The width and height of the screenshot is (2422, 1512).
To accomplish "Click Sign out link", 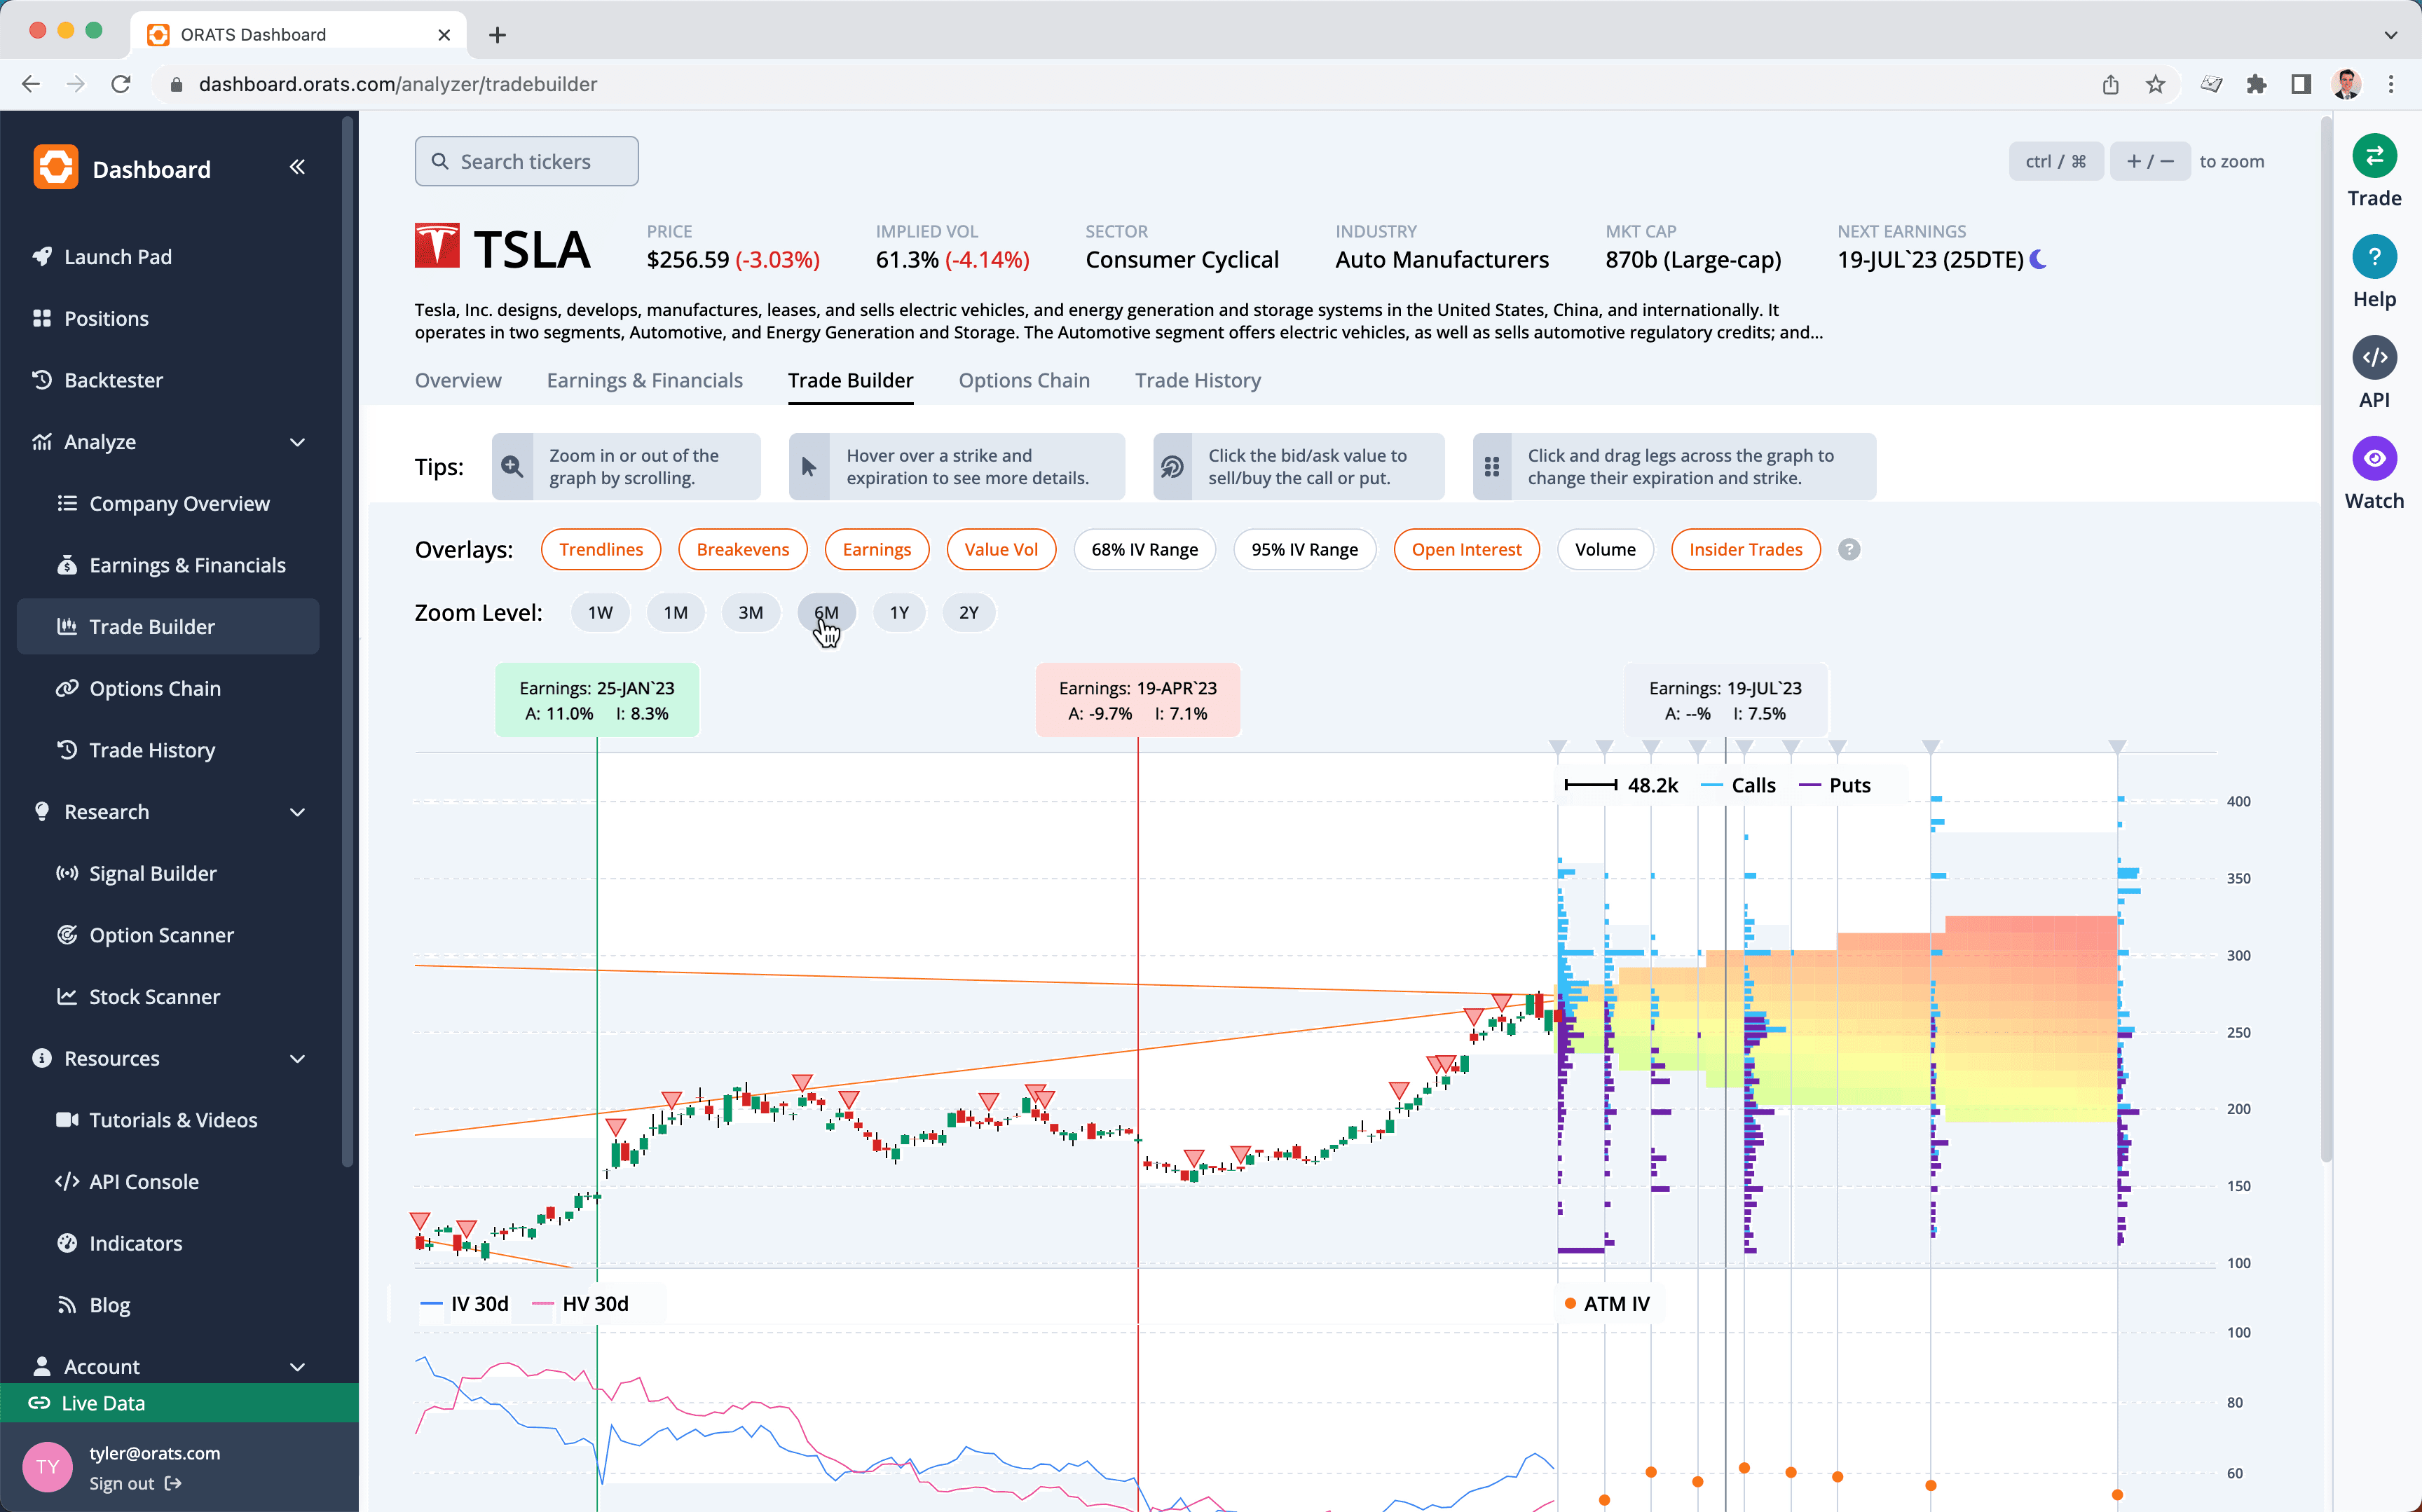I will (x=135, y=1483).
